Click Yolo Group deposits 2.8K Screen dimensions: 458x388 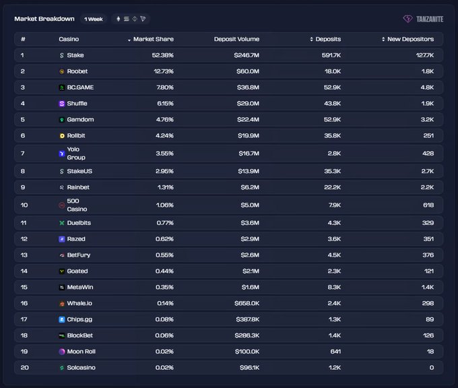[334, 154]
